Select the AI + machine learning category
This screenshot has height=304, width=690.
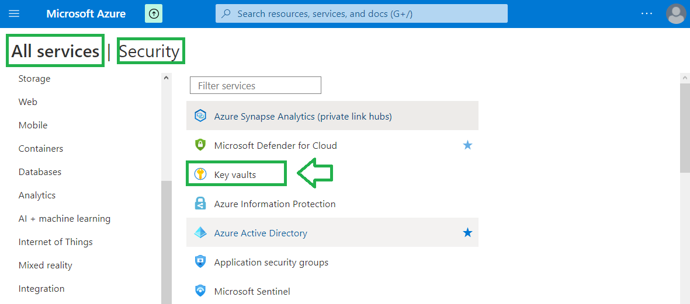point(64,218)
